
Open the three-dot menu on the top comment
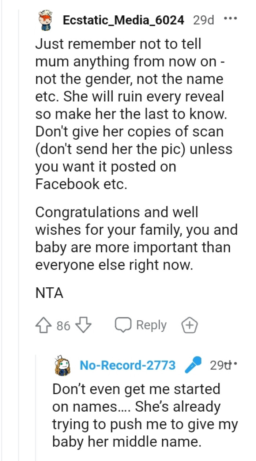(x=231, y=18)
